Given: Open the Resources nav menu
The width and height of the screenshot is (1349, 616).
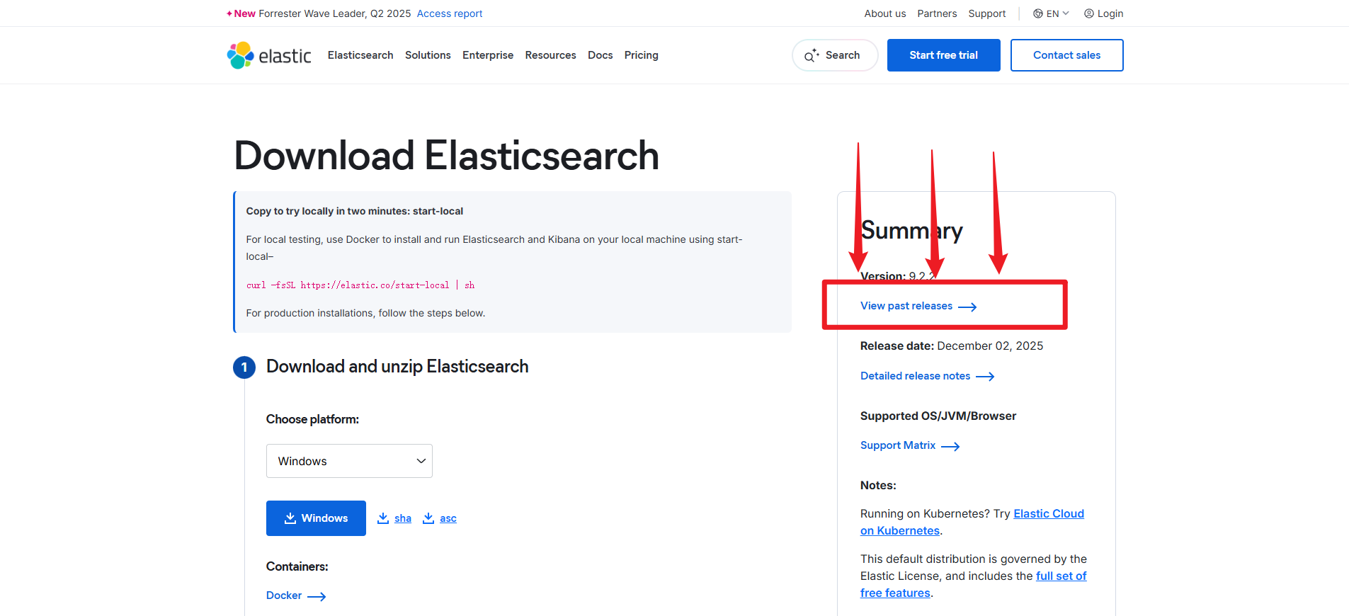Looking at the screenshot, I should point(551,55).
